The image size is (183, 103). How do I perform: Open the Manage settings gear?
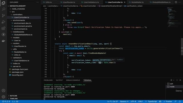click(x=3, y=97)
